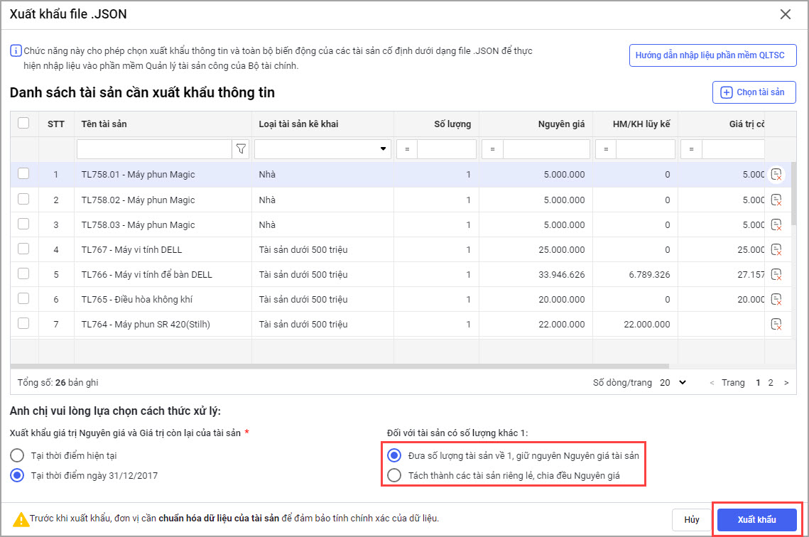Remove row TL765 Điều hòa không khí

pos(776,299)
